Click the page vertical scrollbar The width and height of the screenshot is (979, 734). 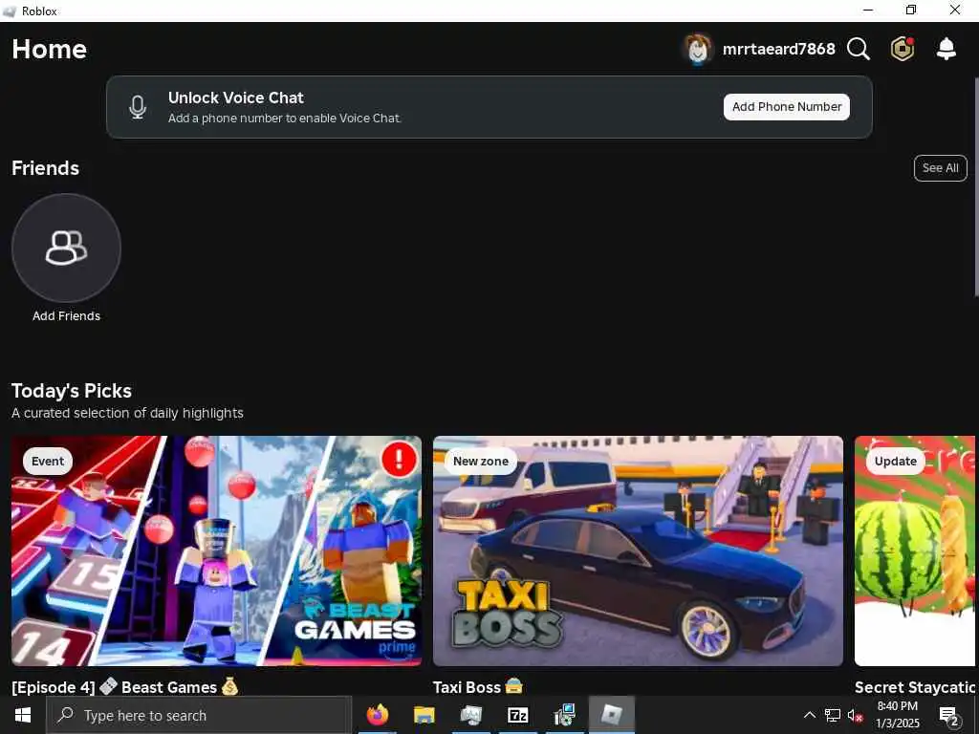click(x=976, y=187)
